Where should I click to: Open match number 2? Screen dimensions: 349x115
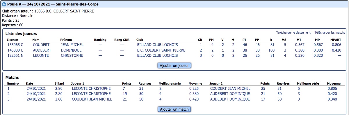[x=8, y=94]
